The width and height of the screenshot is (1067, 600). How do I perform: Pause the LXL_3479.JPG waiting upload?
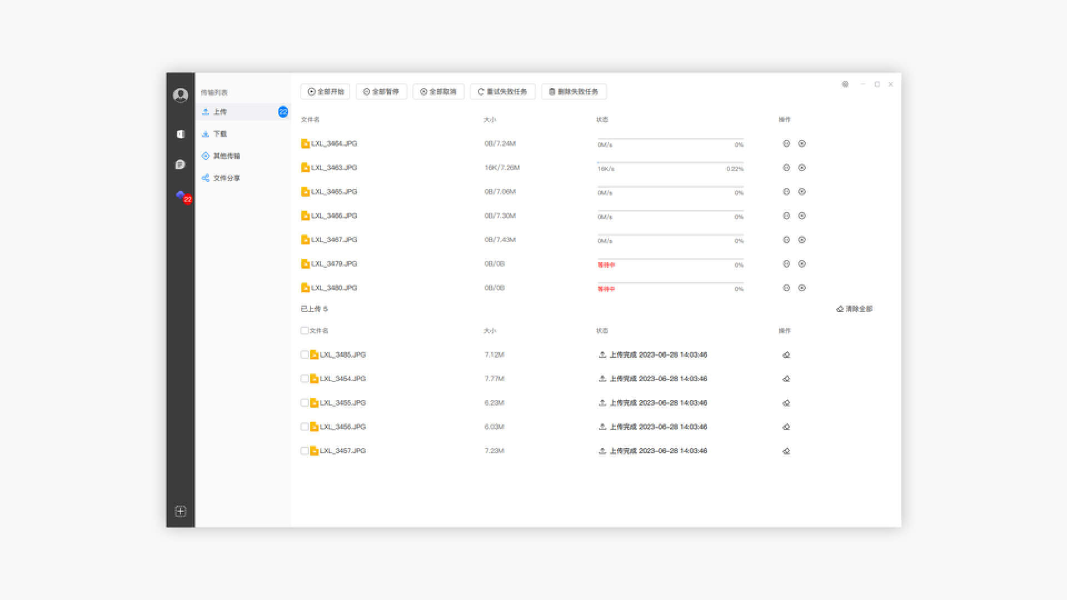[x=786, y=264]
